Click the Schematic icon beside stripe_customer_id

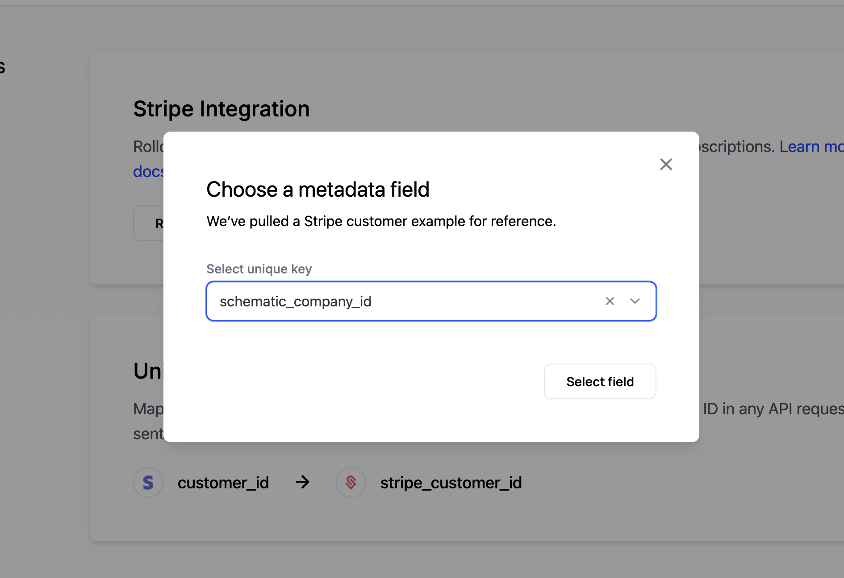click(351, 483)
